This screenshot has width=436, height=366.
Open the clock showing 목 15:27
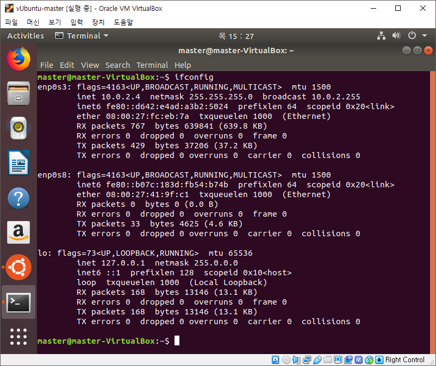236,36
